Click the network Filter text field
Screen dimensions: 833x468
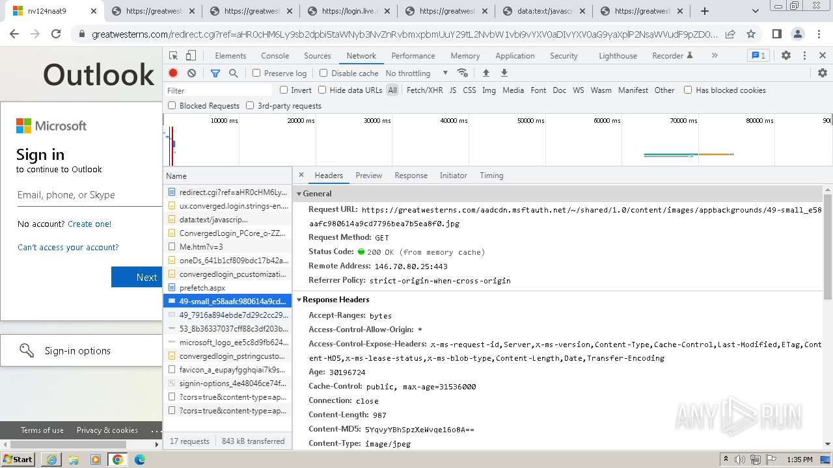[218, 90]
